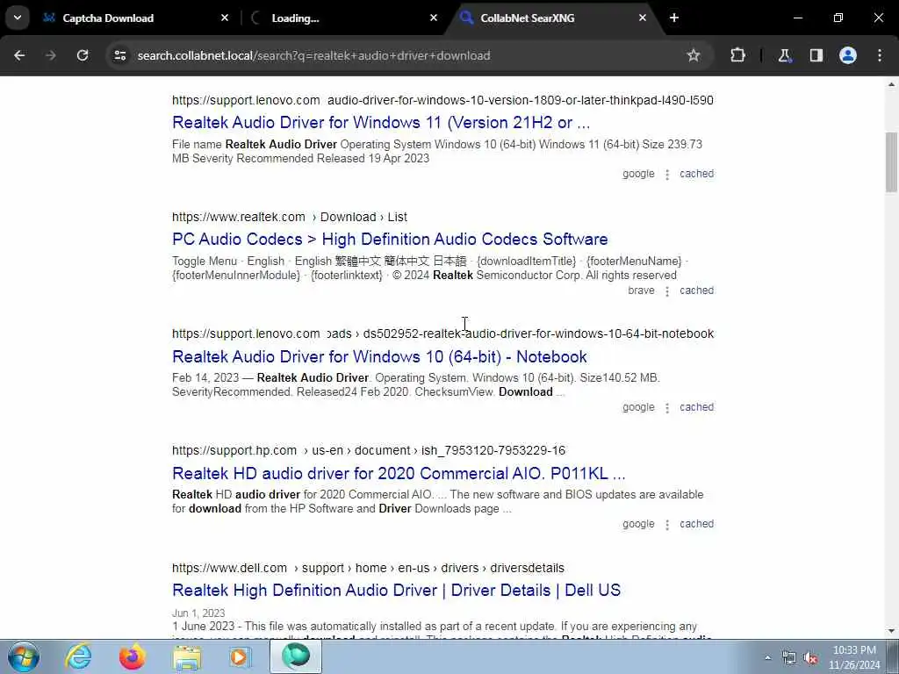Click google engine label under Notebook result
Viewport: 899px width, 674px height.
click(638, 407)
